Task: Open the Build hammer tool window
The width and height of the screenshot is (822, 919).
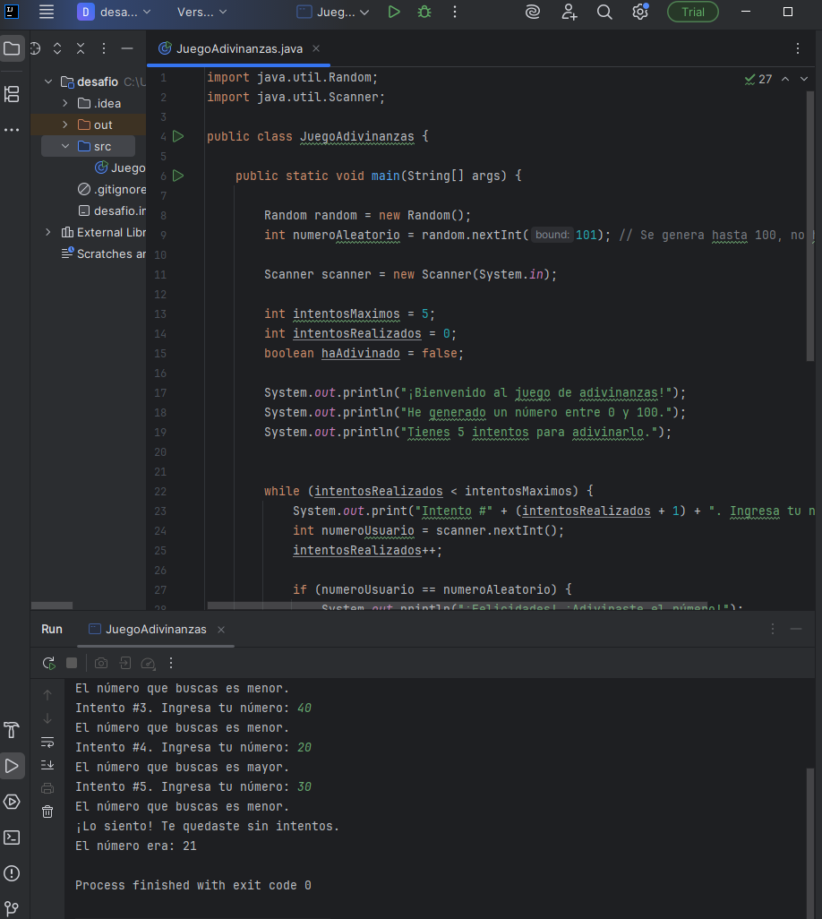Action: [12, 730]
